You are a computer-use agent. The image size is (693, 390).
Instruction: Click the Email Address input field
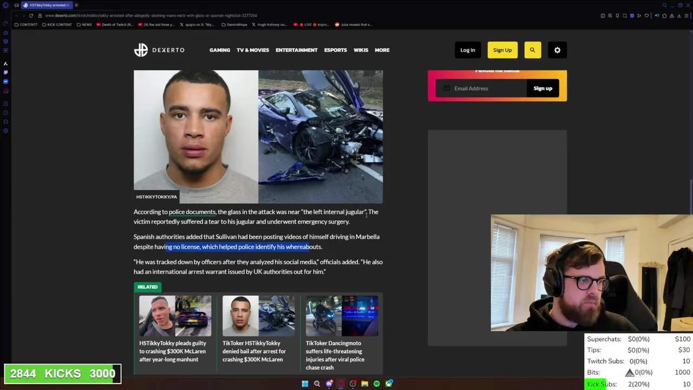point(481,88)
